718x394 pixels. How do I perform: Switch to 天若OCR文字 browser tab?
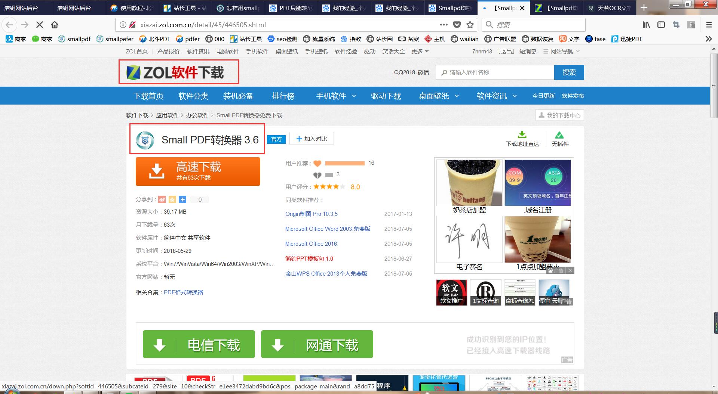click(x=609, y=8)
